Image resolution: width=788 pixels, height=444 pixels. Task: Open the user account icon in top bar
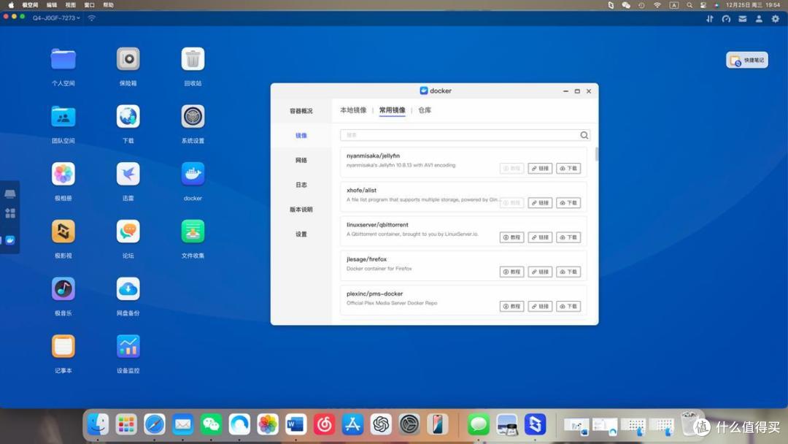click(x=759, y=18)
